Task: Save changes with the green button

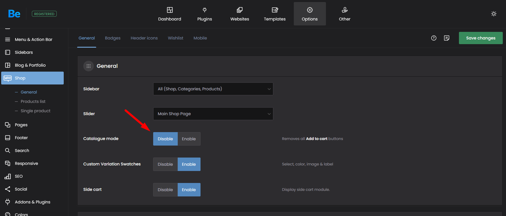Action: click(481, 38)
